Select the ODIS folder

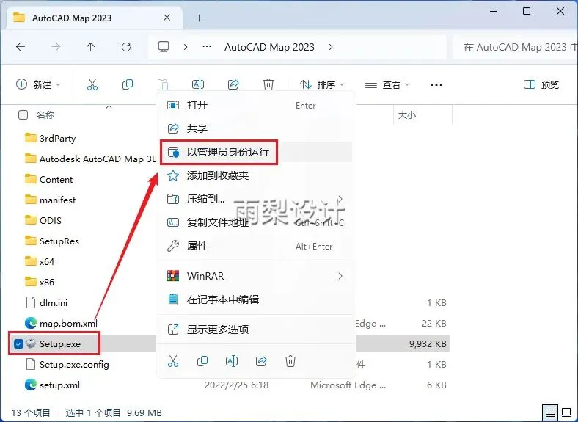pyautogui.click(x=51, y=221)
